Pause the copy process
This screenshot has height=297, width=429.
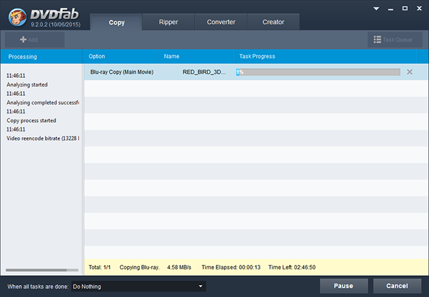point(344,286)
